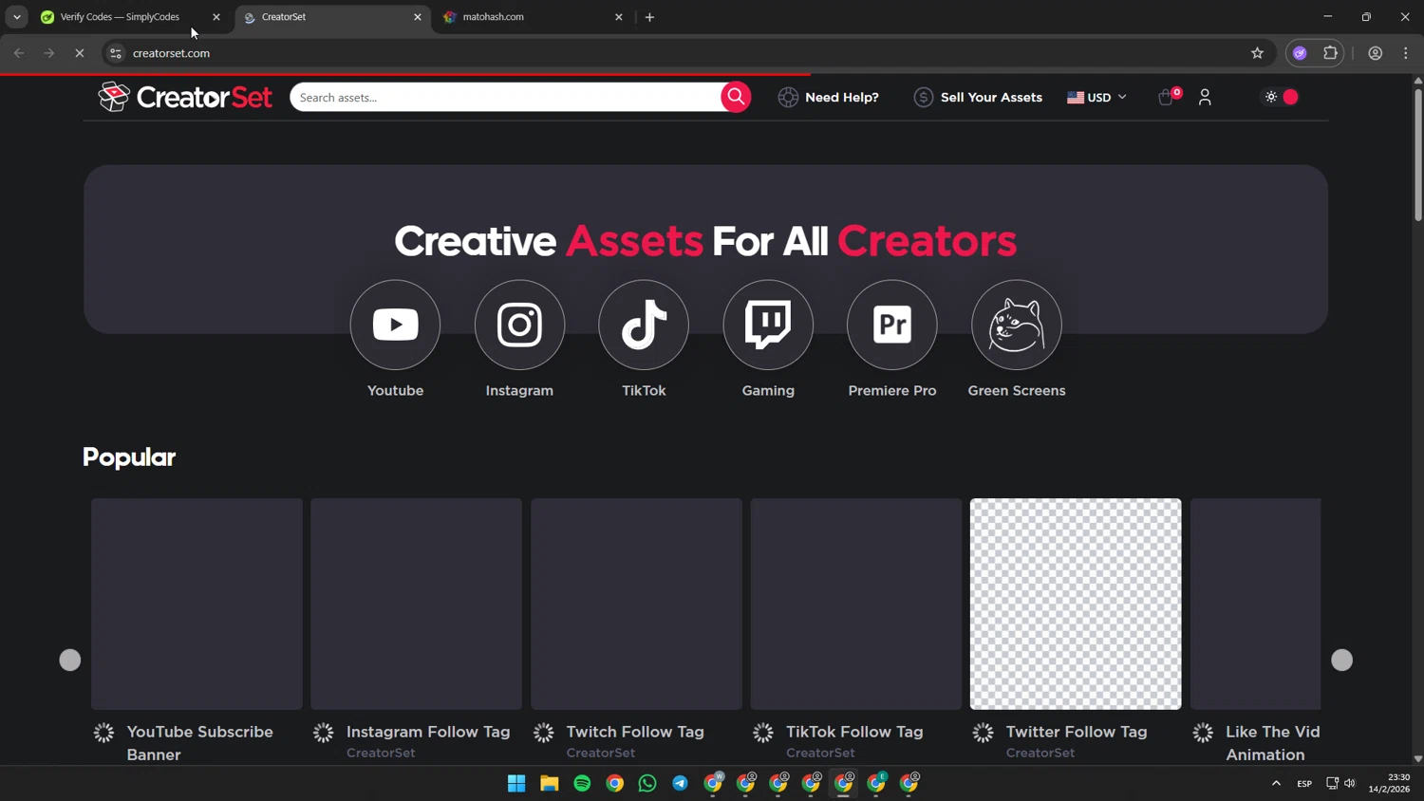Open the Instagram category icon
The image size is (1424, 801).
[519, 325]
